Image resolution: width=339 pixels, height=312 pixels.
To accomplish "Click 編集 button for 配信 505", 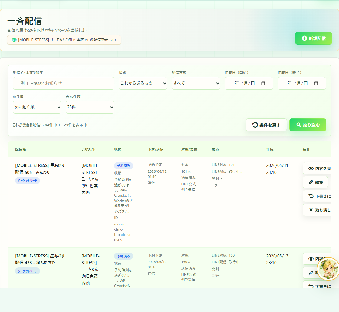I will coord(315,182).
